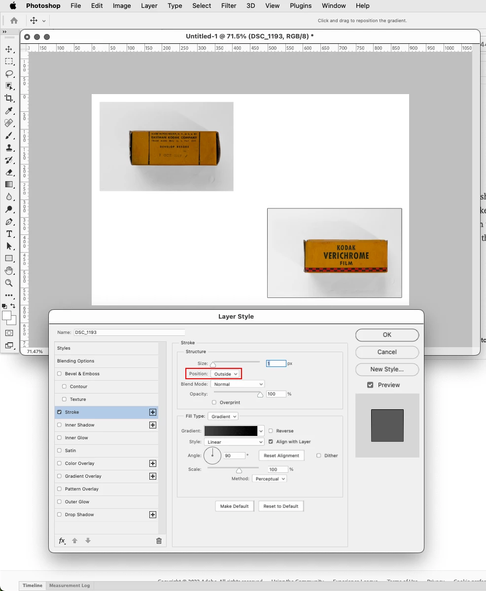Toggle the Preview checkbox
486x591 pixels.
click(x=370, y=385)
